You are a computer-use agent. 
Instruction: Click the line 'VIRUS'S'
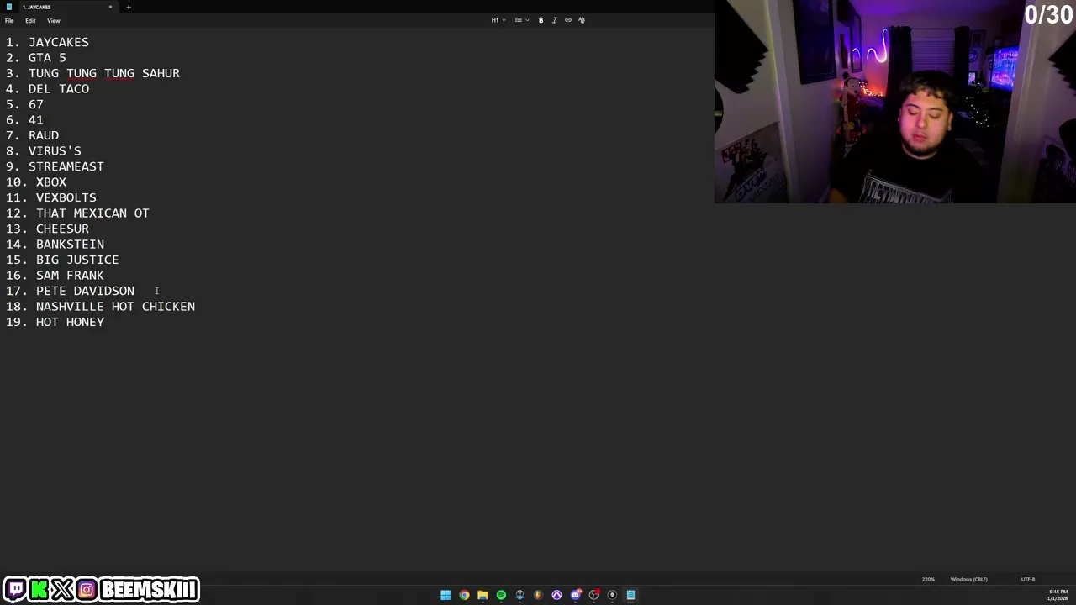(55, 151)
